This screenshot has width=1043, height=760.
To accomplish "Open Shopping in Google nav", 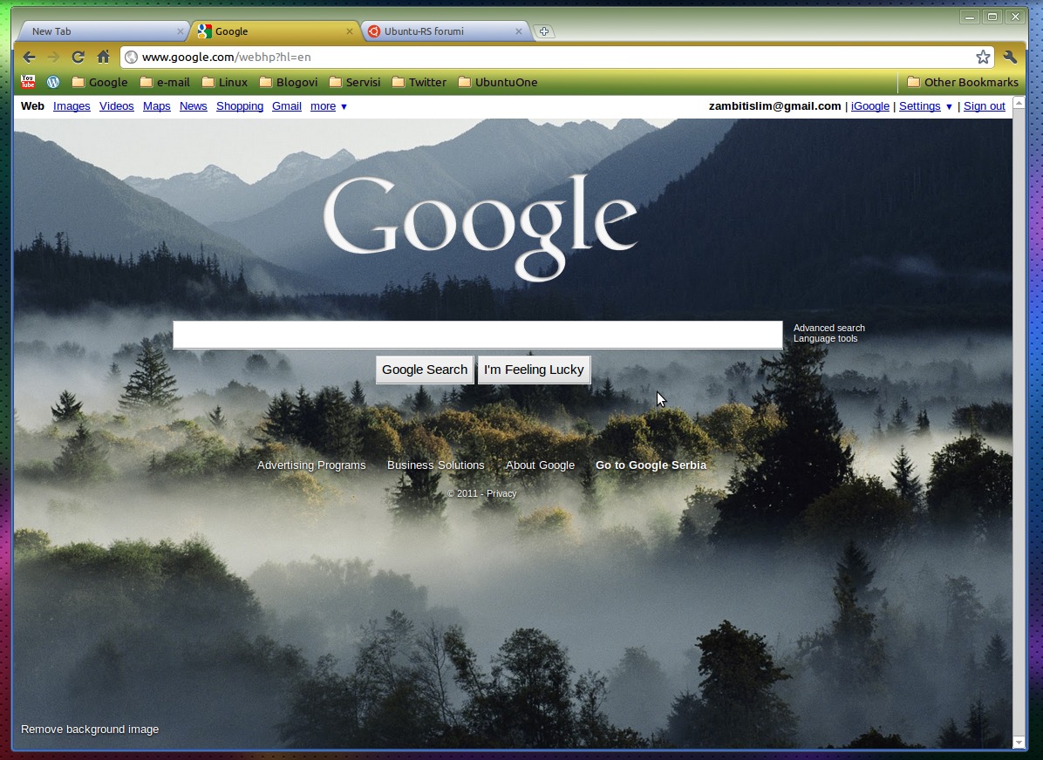I will tap(240, 106).
